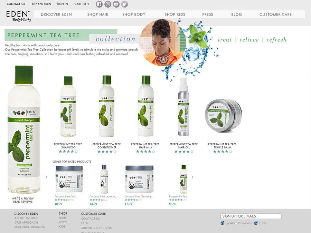This screenshot has height=233, width=311.
Task: Click Read Reviews link
Action: click(23, 202)
